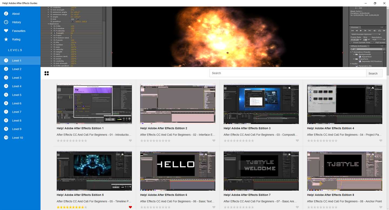Open the Rating menu item
Screen dimensions: 389x210
(20, 39)
